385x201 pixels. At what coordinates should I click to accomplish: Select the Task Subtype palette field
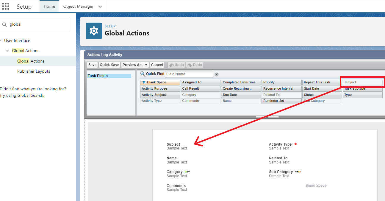pos(363,89)
